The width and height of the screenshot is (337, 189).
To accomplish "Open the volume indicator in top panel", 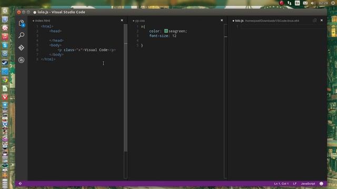I will (x=312, y=3).
